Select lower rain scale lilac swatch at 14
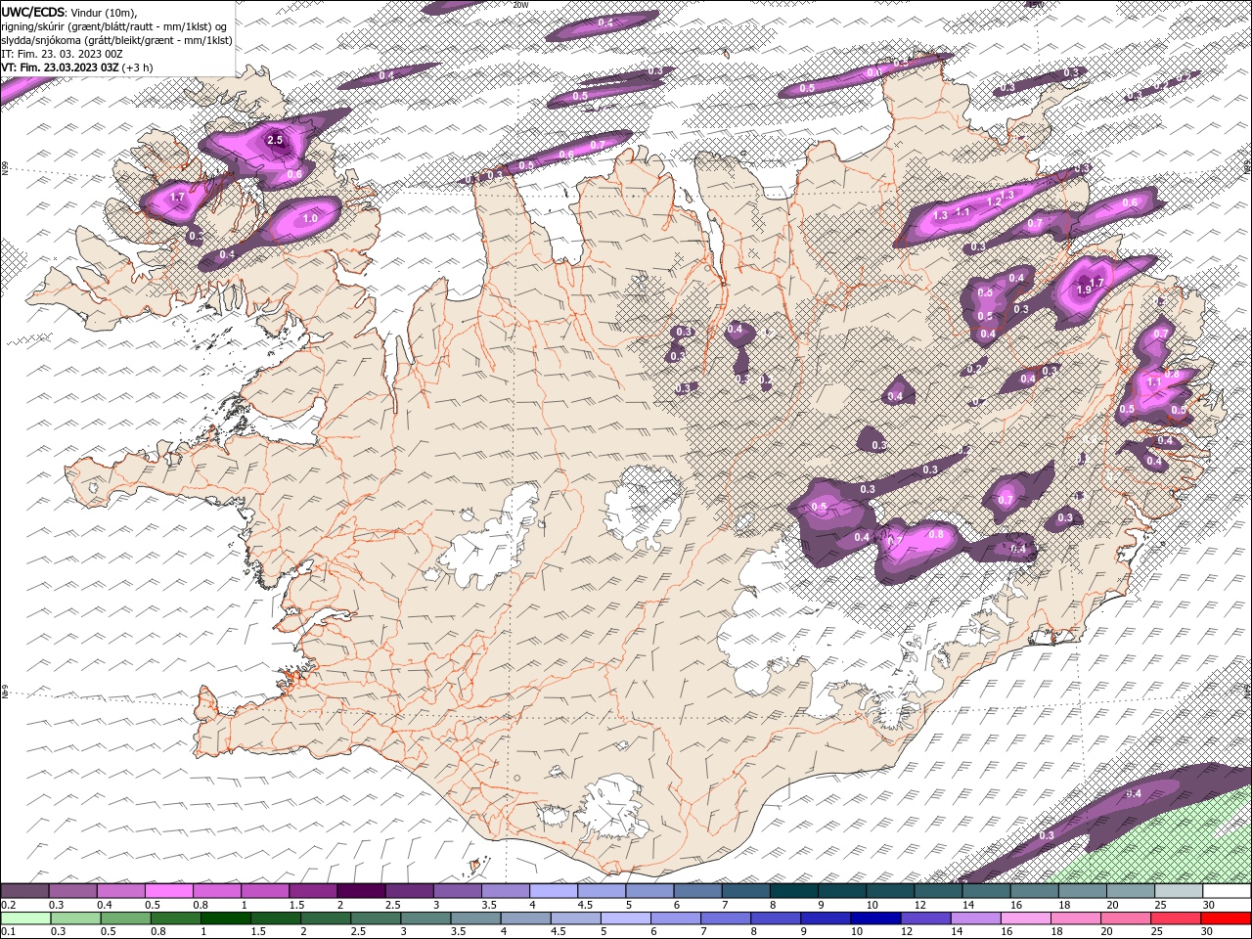This screenshot has width=1252, height=939. point(975,918)
